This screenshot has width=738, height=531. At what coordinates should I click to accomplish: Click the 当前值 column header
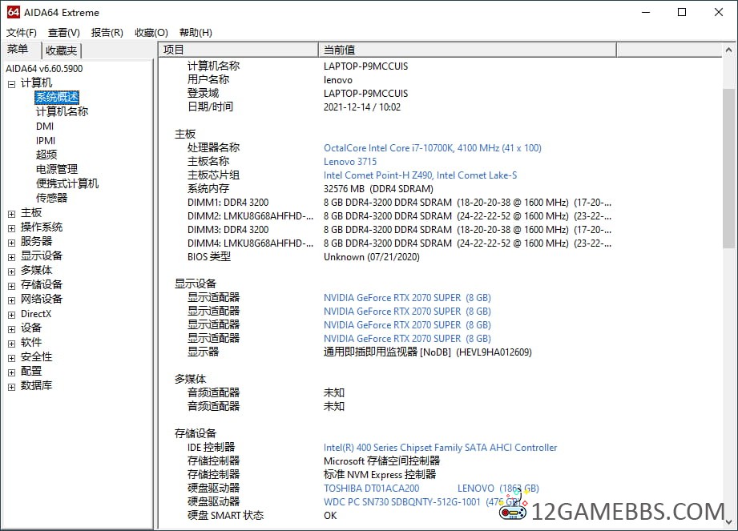(467, 50)
